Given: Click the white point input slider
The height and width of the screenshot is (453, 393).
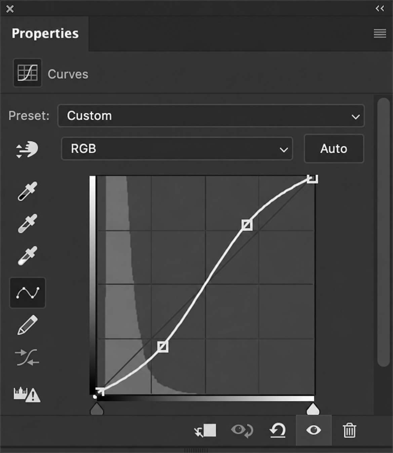Looking at the screenshot, I should 313,409.
